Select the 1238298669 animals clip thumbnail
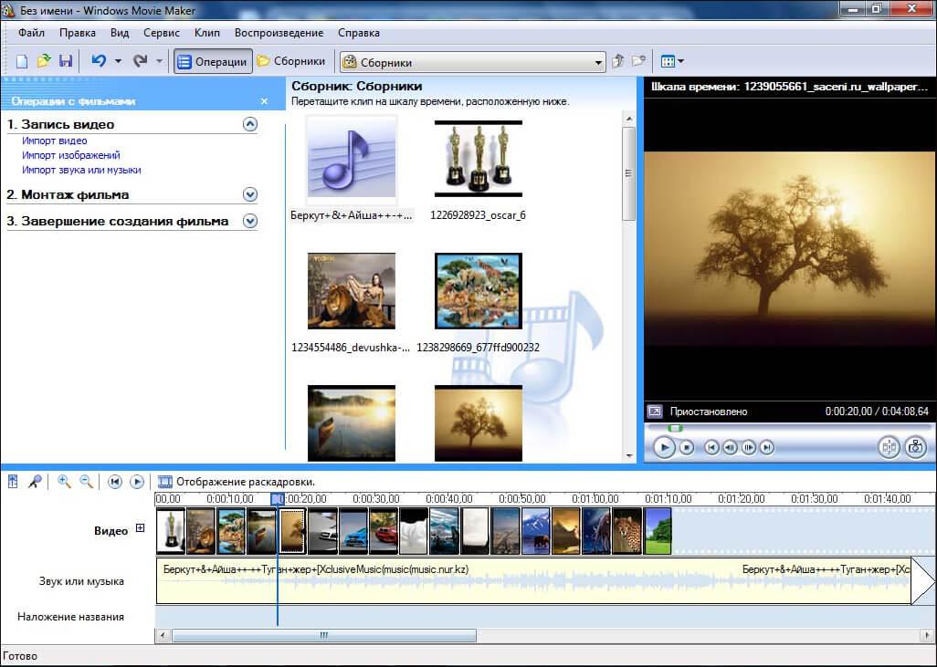937x667 pixels. coord(478,291)
